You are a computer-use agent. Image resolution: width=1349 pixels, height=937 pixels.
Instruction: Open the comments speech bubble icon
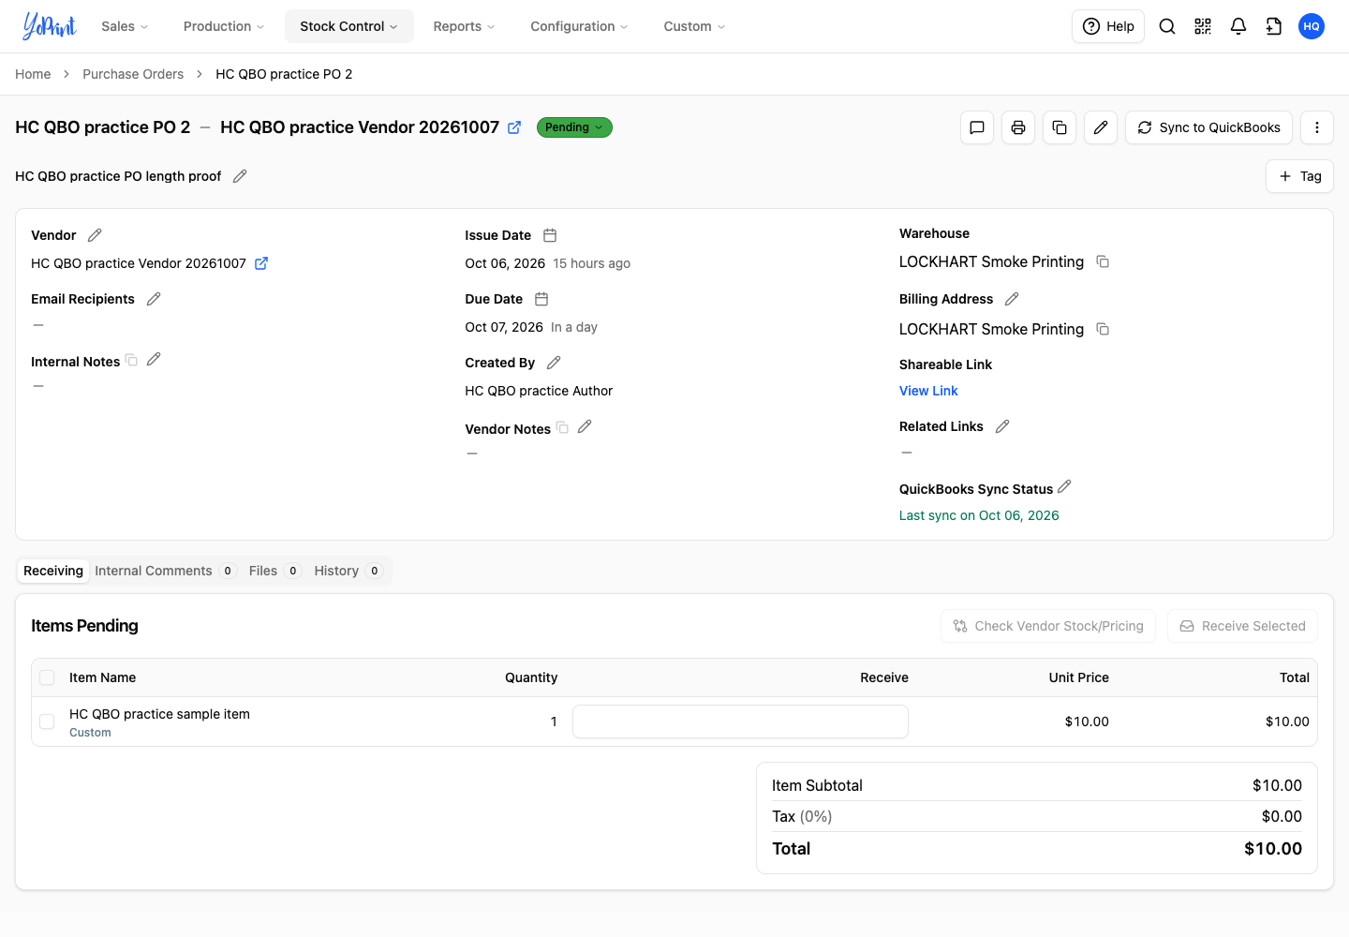tap(977, 127)
